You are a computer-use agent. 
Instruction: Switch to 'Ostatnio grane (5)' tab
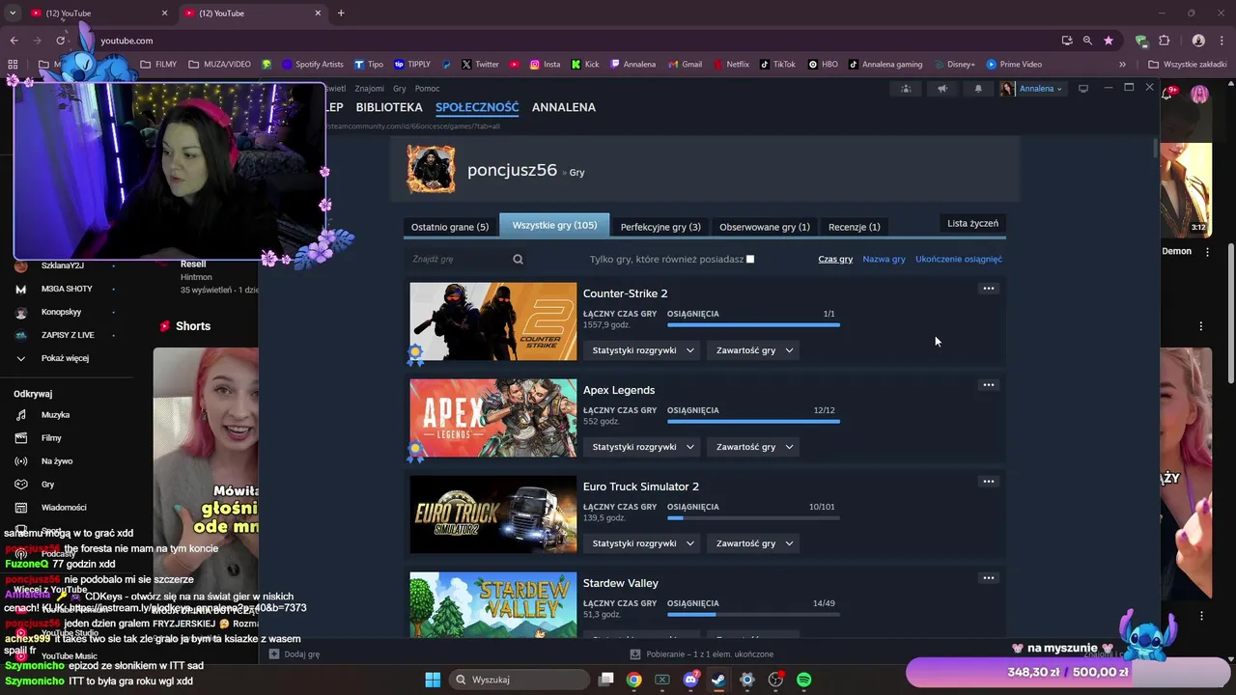[450, 227]
